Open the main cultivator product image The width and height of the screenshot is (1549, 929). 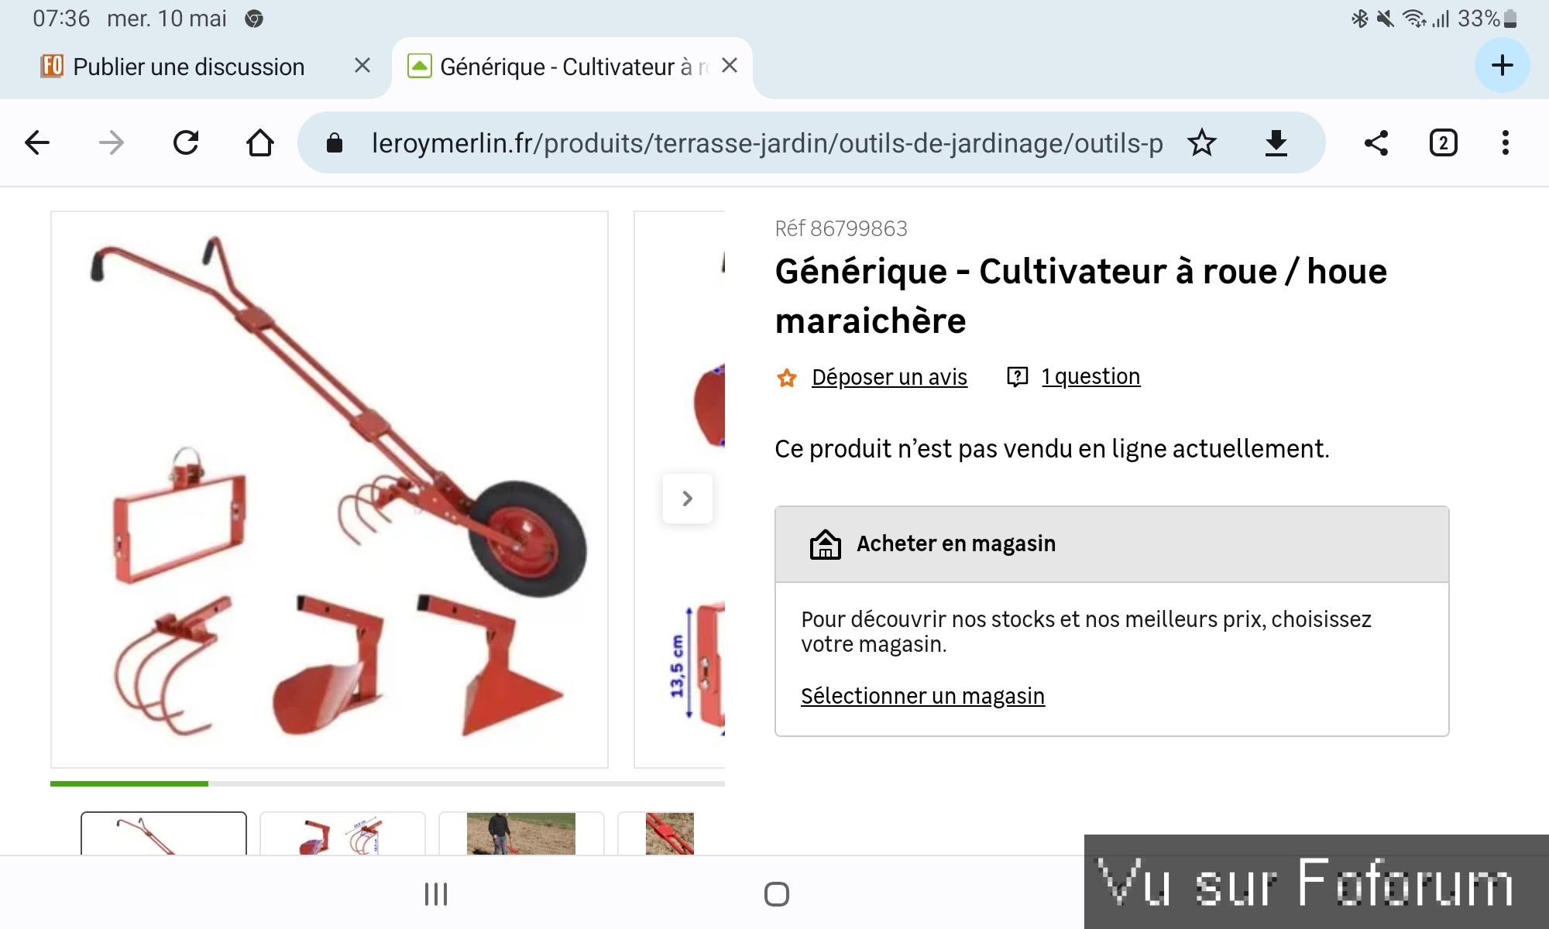329,489
